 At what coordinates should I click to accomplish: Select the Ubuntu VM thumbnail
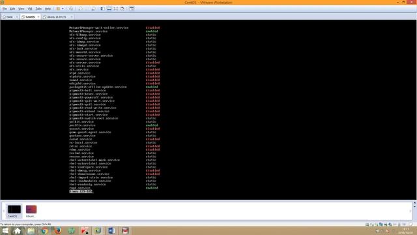[31, 211]
